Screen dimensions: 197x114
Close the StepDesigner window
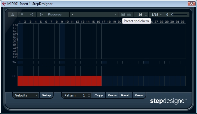pos(191,4)
